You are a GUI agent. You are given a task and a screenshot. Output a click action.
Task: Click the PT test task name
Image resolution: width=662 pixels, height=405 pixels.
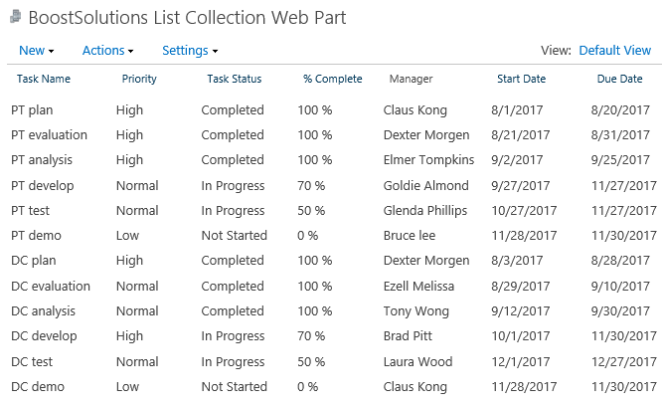pyautogui.click(x=30, y=211)
